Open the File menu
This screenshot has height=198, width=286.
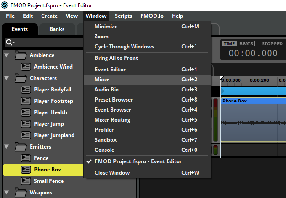coord(11,16)
